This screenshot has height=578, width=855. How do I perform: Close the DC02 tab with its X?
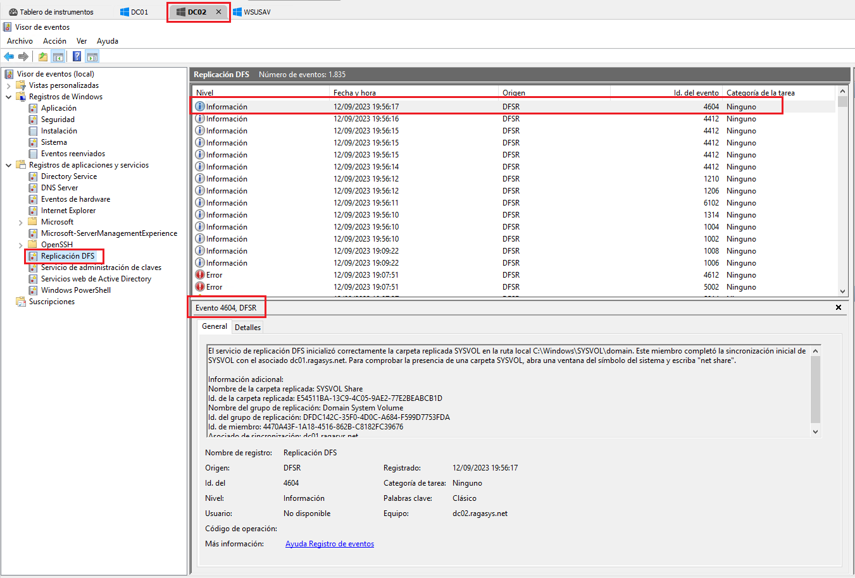218,11
